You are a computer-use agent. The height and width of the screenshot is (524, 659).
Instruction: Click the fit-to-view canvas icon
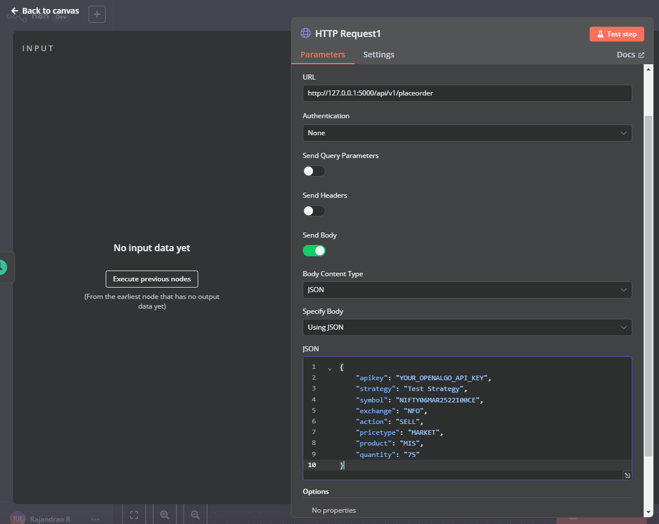pyautogui.click(x=134, y=515)
